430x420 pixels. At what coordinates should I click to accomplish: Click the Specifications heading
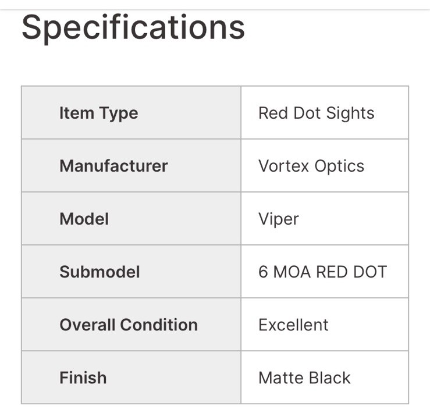133,27
